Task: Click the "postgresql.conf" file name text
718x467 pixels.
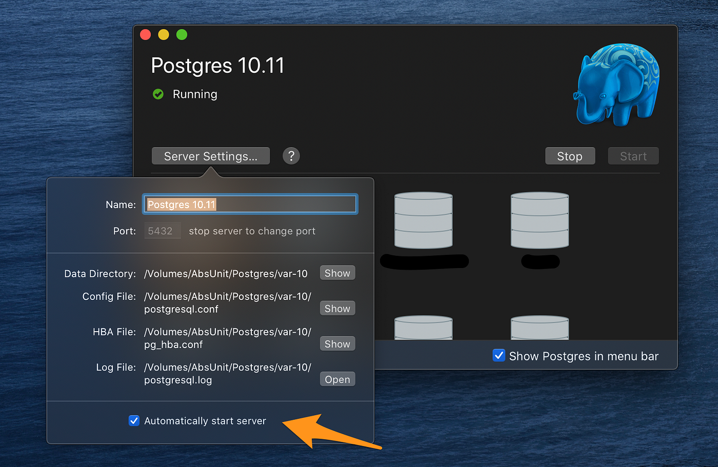Action: point(181,309)
